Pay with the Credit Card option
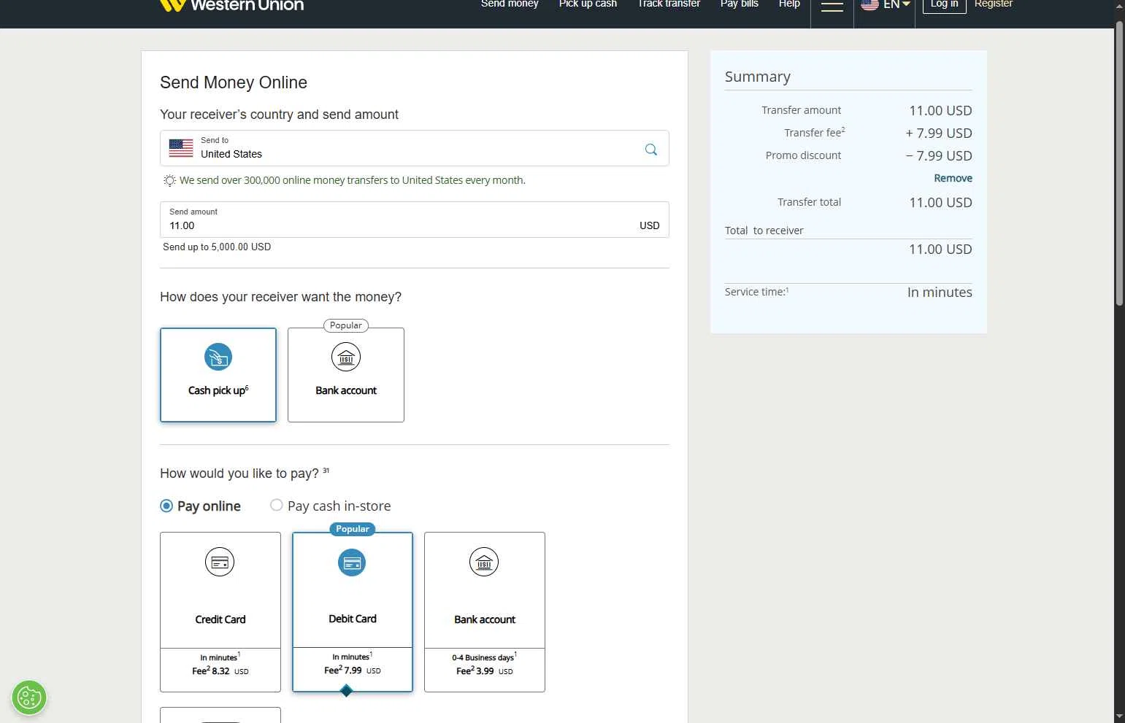This screenshot has height=723, width=1125. click(220, 612)
